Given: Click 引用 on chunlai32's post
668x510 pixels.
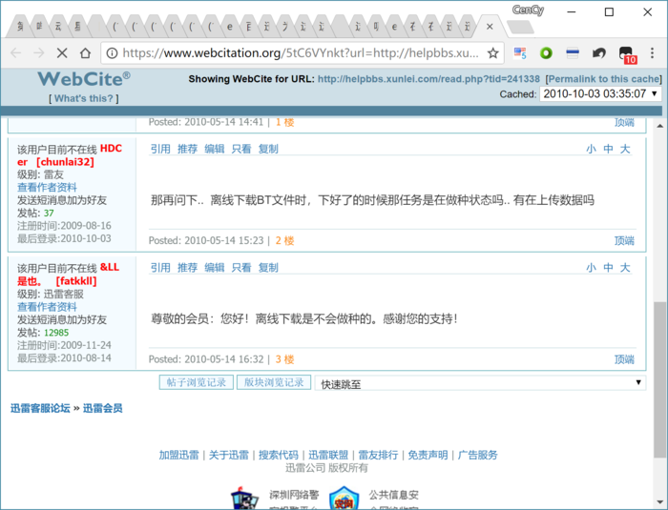Looking at the screenshot, I should click(x=160, y=149).
